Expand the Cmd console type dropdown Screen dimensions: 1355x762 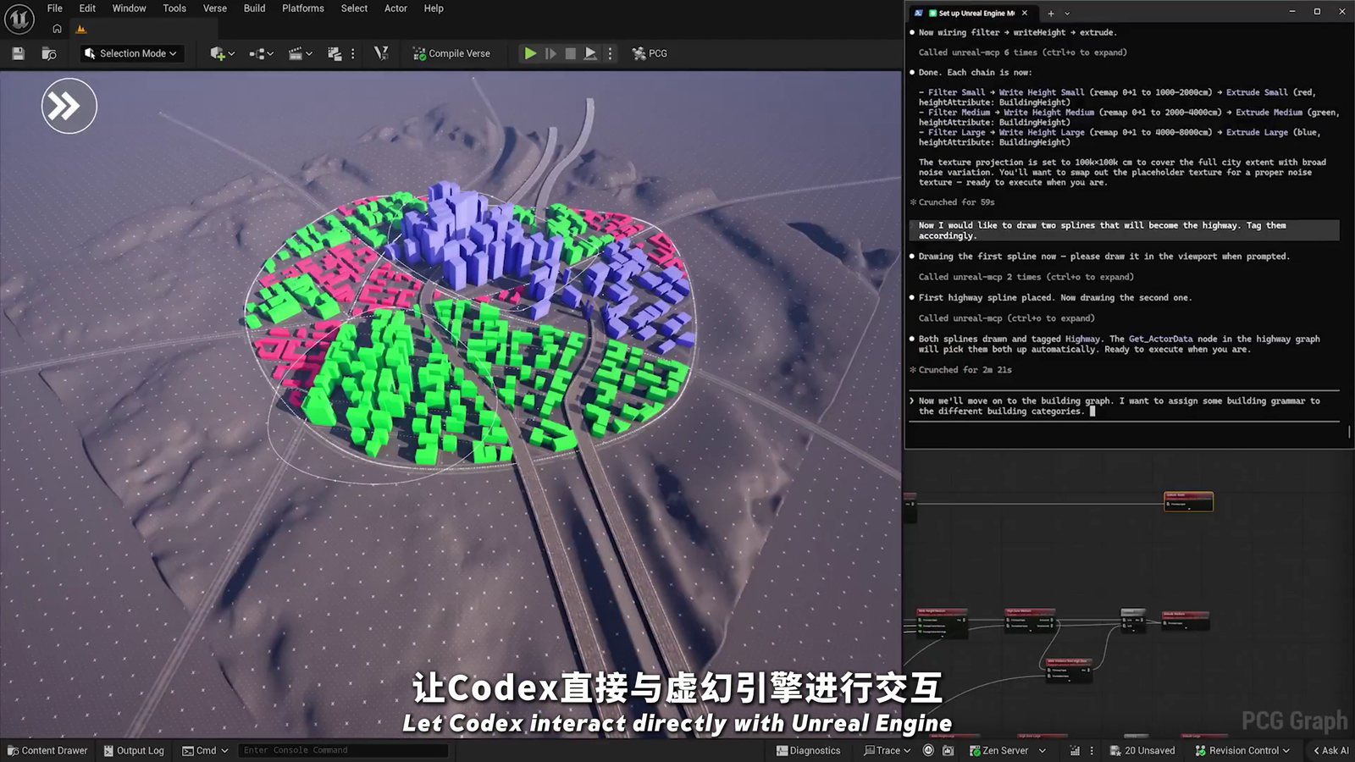206,750
